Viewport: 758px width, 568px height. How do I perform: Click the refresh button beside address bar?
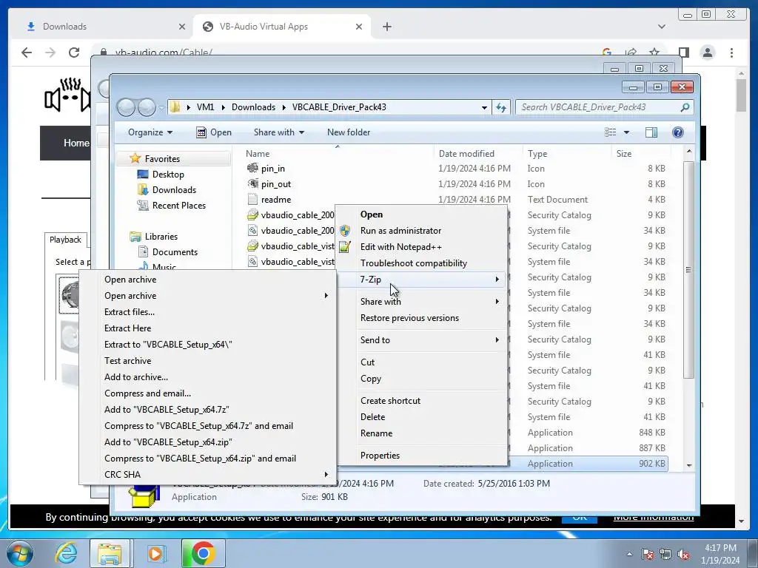pyautogui.click(x=501, y=108)
